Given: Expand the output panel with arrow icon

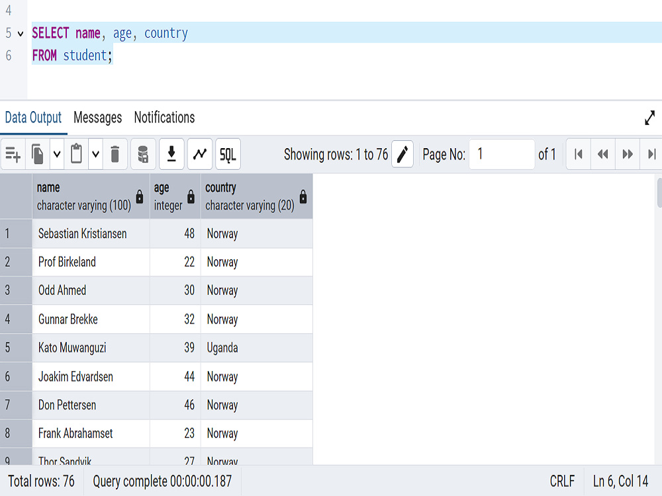Looking at the screenshot, I should coord(650,118).
